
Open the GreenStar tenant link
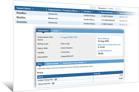tap(22, 22)
